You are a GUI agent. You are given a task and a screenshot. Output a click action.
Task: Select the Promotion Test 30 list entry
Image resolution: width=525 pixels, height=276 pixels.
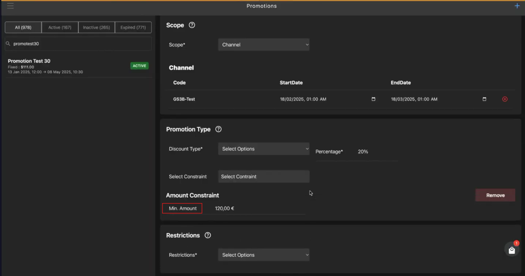coord(78,66)
